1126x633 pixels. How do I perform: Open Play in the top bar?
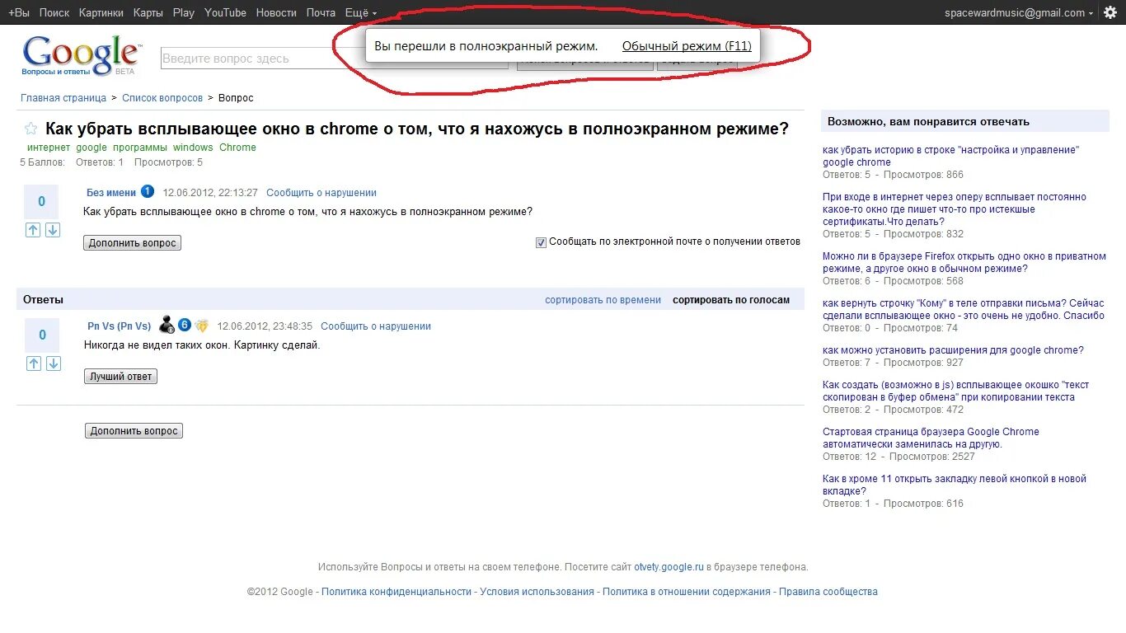click(184, 12)
